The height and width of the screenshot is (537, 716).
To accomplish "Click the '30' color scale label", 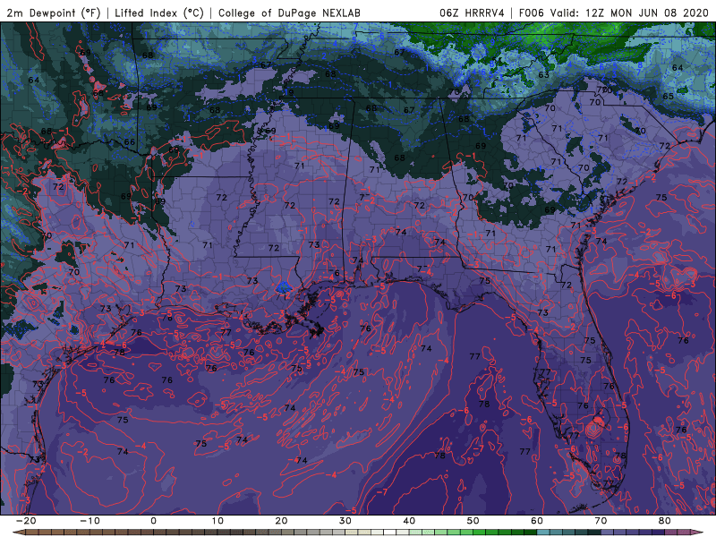I will 345,521.
